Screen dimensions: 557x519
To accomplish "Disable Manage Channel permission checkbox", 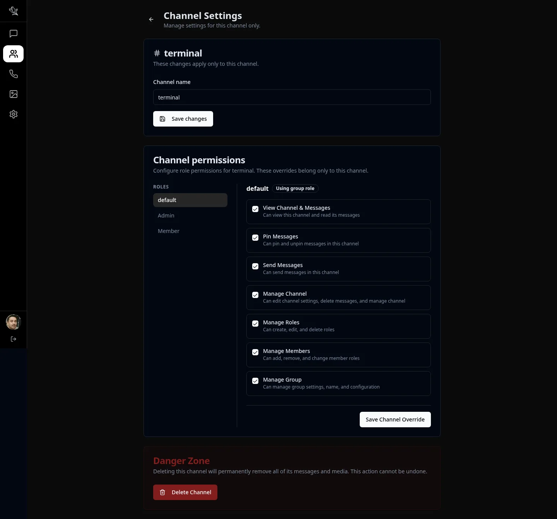I will point(255,295).
